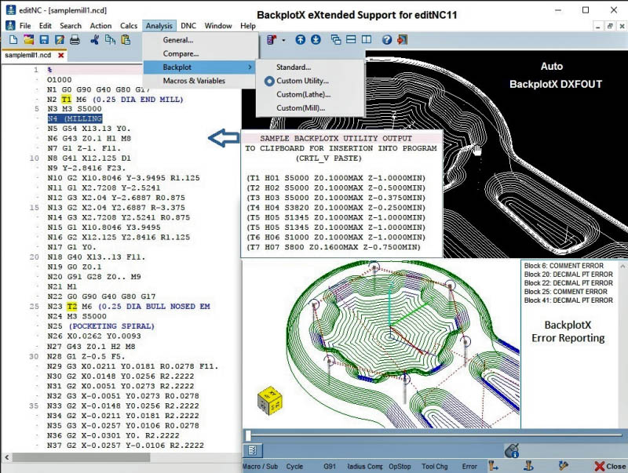This screenshot has width=628, height=473.
Task: Paste from the clipboard with the Paste icon
Action: click(126, 40)
